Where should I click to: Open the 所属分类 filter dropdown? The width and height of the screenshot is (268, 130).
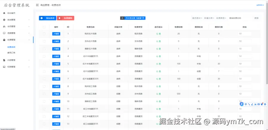click(209, 18)
